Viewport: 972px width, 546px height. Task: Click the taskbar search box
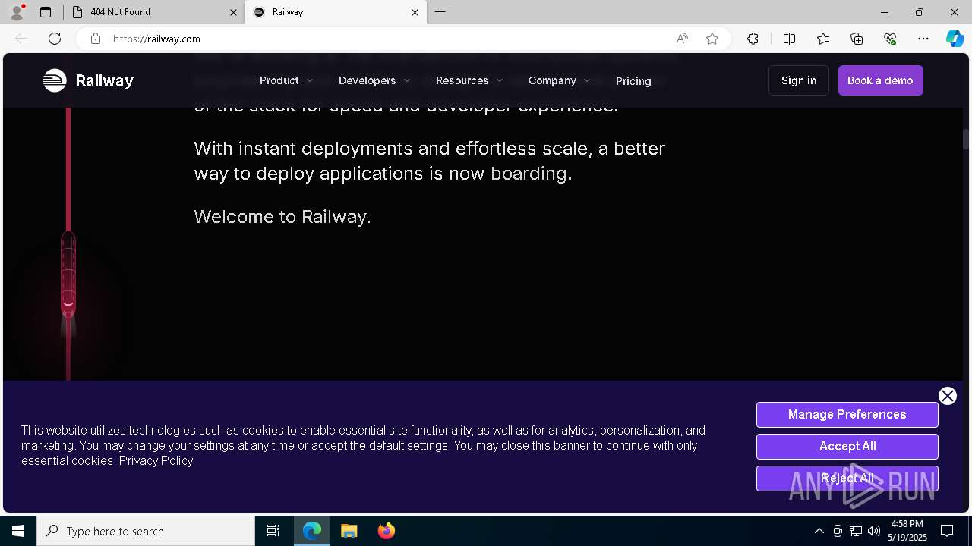[146, 531]
